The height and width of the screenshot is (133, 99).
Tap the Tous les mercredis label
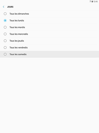[19, 34]
